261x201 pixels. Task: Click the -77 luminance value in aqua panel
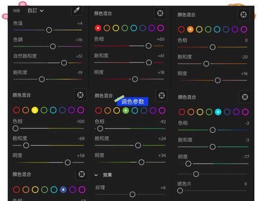coord(246,157)
